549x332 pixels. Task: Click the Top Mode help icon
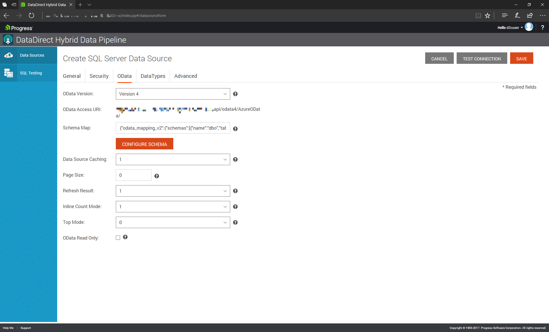click(235, 222)
